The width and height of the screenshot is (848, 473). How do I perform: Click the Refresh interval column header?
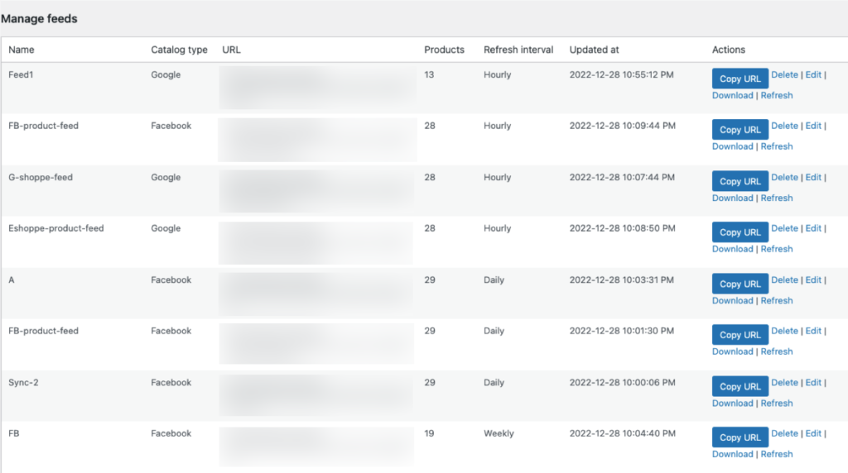(518, 50)
